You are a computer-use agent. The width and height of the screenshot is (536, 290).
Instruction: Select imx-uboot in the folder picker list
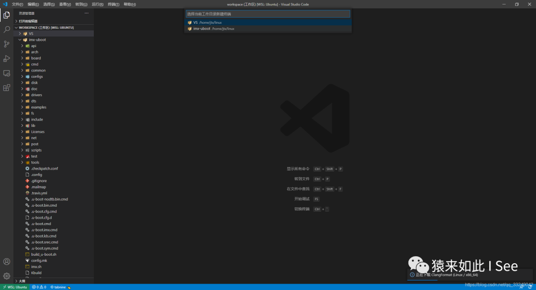[x=202, y=29]
